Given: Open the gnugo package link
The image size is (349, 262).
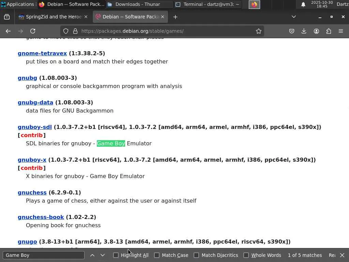Looking at the screenshot, I should pos(27,242).
